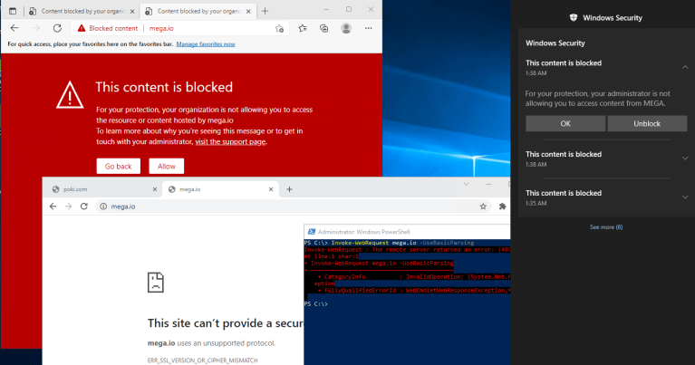Select first Content blocked tab in Edge
Screen dimensions: 695x365
82,11
